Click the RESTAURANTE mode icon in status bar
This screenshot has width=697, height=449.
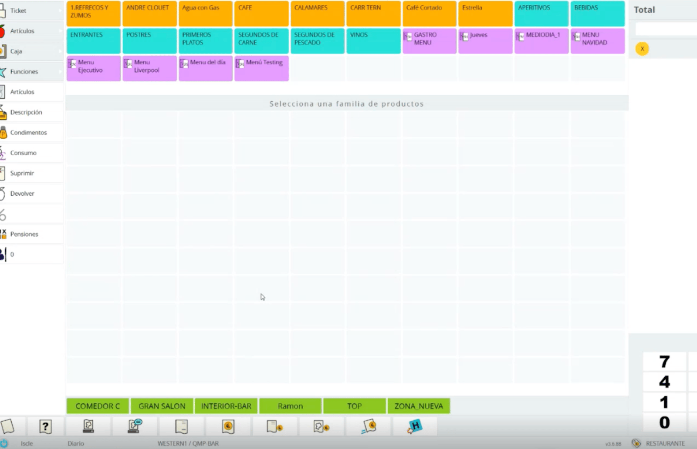pos(636,443)
